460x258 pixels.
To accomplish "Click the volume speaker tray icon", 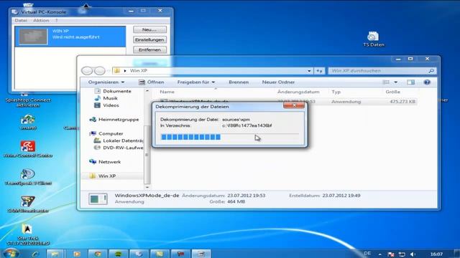I will (x=413, y=254).
